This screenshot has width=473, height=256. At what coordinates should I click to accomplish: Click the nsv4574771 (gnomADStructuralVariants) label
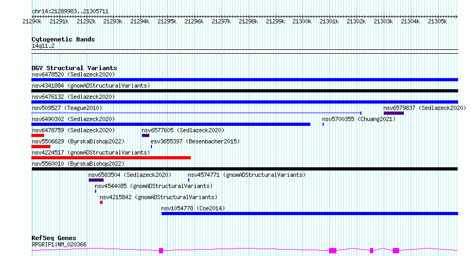tap(247, 175)
